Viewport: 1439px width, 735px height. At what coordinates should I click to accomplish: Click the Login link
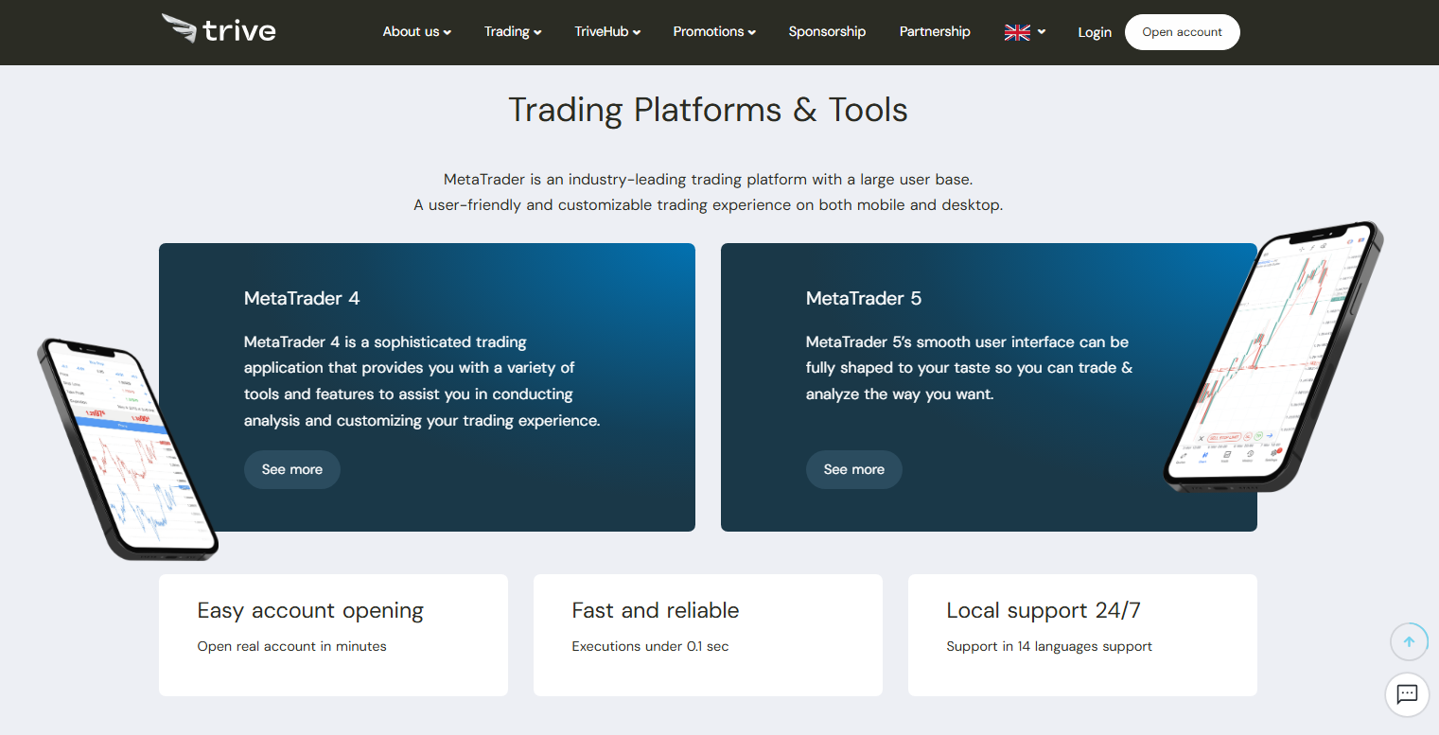pyautogui.click(x=1095, y=32)
